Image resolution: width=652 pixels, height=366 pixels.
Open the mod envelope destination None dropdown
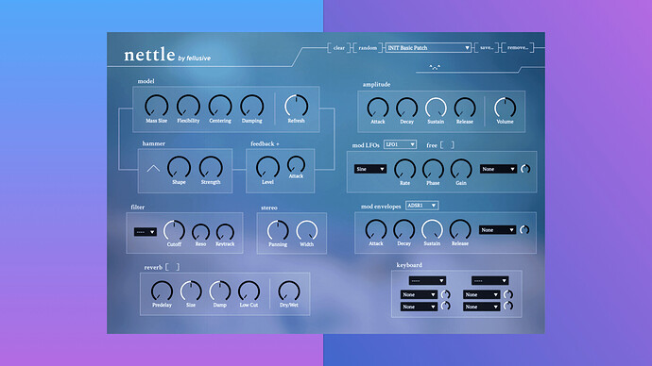(497, 230)
